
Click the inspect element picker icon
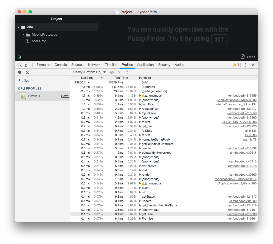20,65
